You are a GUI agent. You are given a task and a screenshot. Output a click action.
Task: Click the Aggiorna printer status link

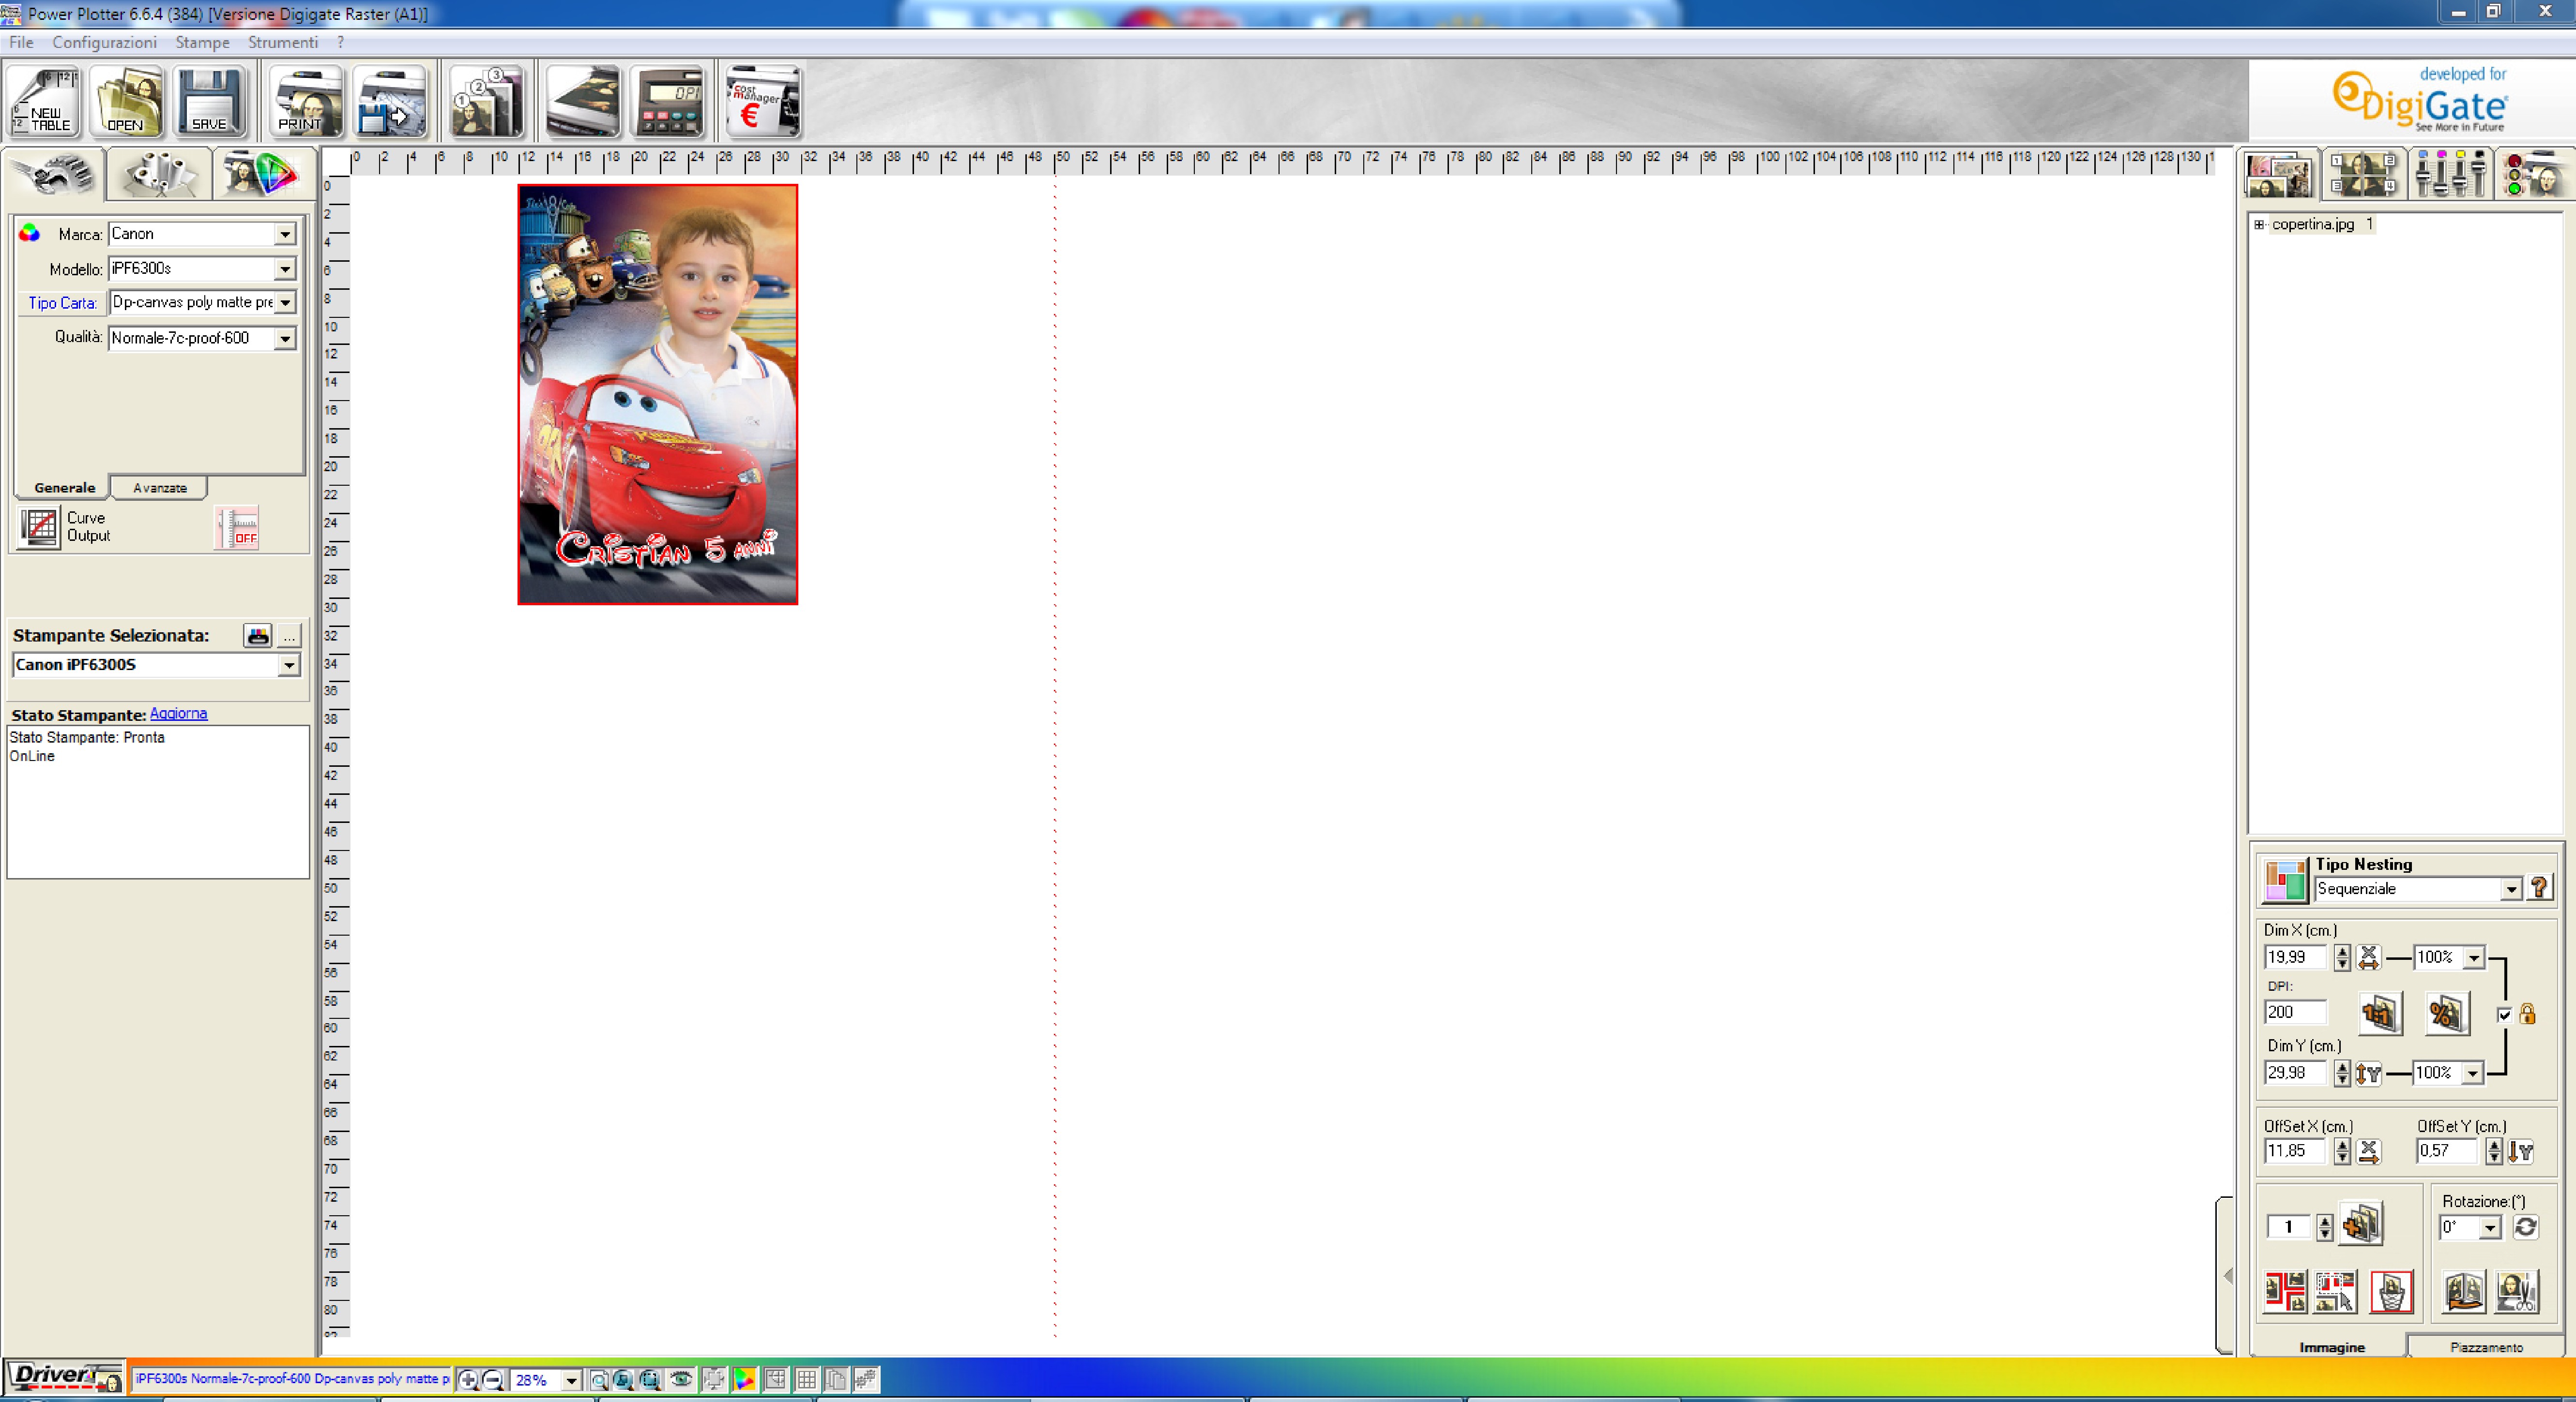tap(178, 714)
